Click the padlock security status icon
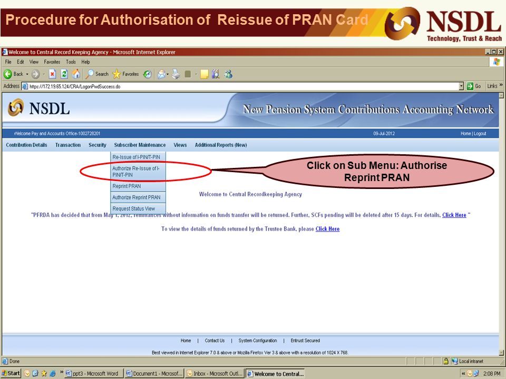 (x=446, y=361)
